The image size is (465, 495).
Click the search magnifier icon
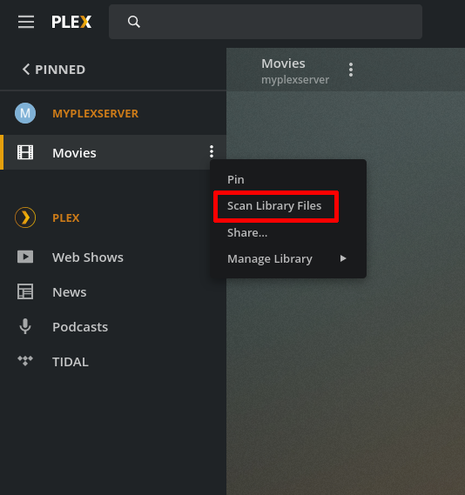click(133, 22)
